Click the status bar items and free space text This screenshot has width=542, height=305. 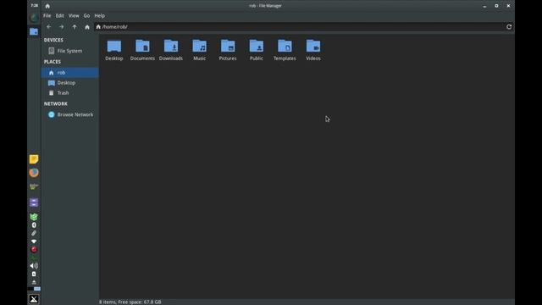pyautogui.click(x=130, y=302)
